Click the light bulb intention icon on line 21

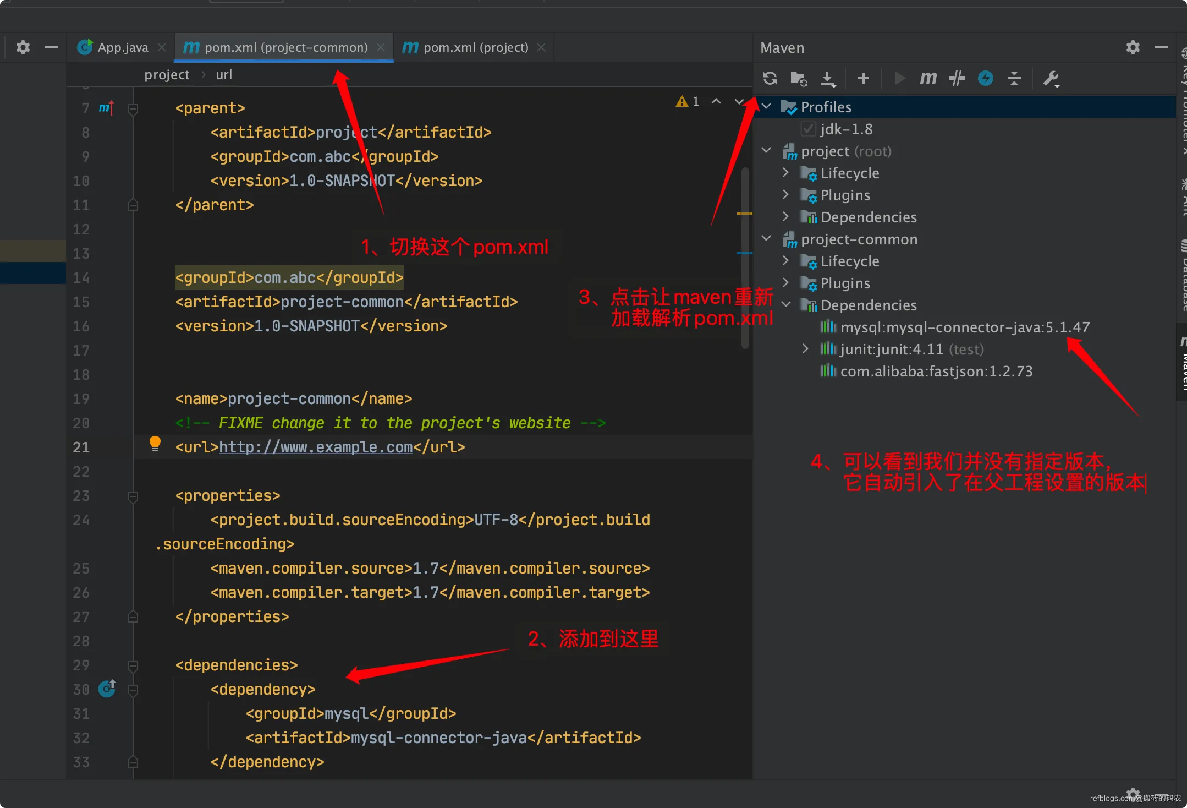(x=155, y=443)
